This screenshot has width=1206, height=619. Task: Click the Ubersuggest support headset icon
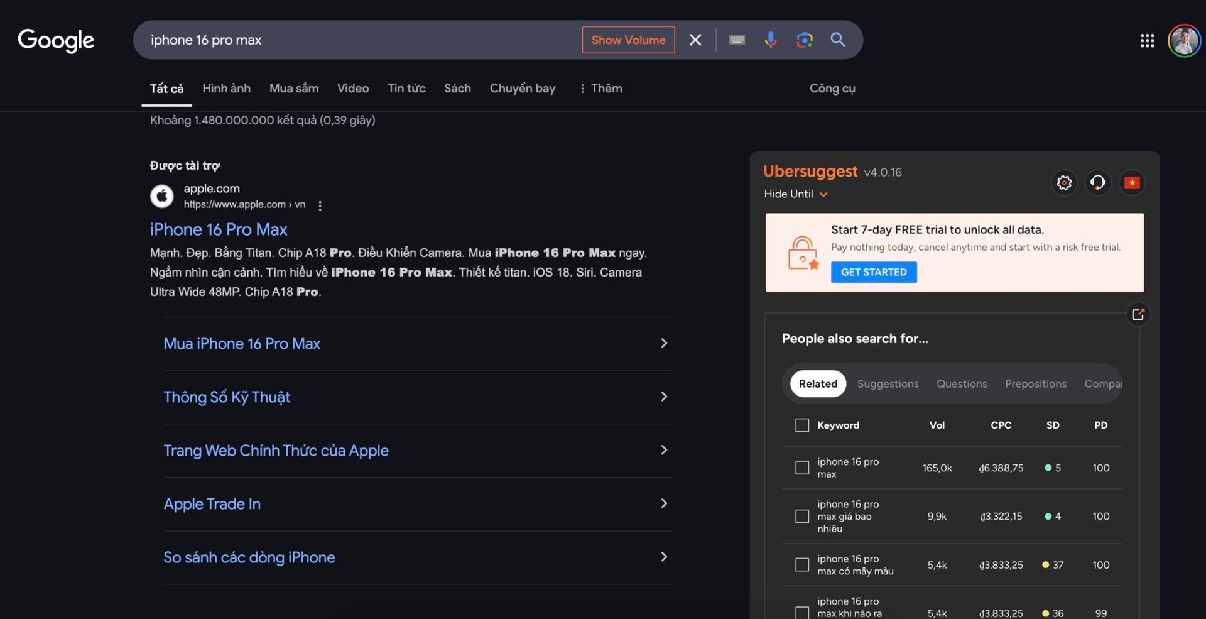1098,182
